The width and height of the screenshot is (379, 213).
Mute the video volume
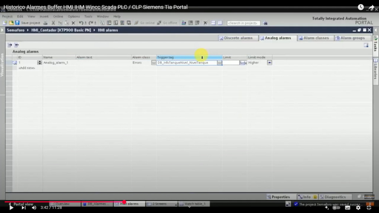[34, 207]
